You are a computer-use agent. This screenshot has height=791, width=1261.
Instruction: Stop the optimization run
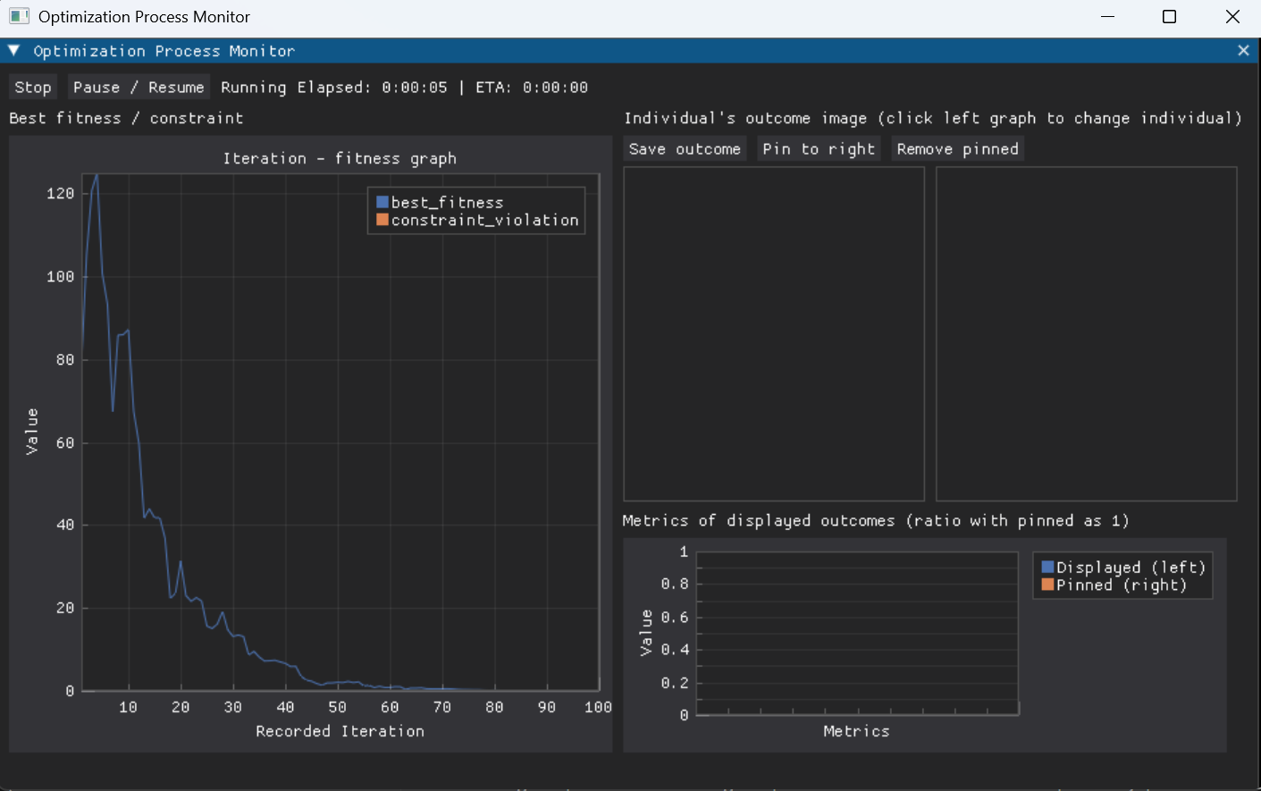[32, 87]
